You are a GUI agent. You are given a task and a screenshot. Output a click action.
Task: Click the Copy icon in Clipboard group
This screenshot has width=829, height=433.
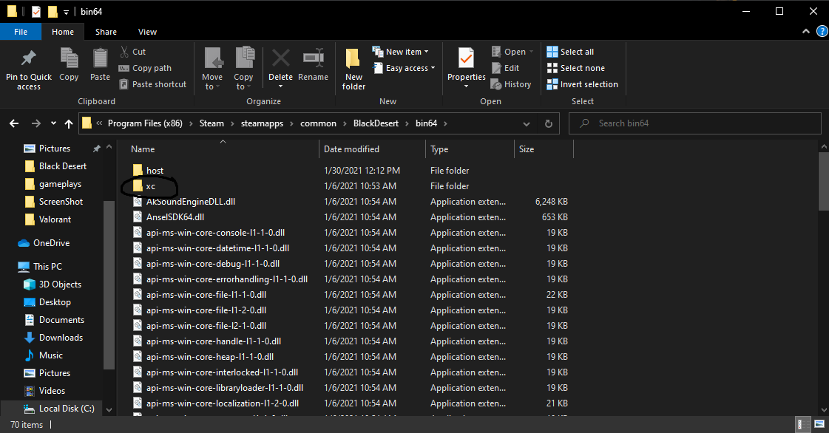coord(69,59)
